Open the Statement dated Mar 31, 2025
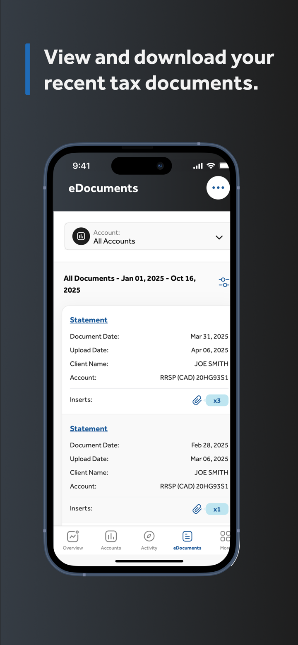 [89, 320]
